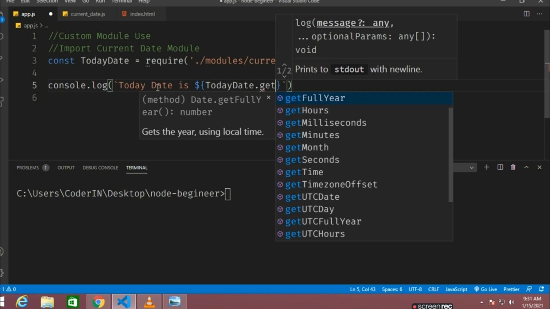Open Google Chrome from the taskbar

pyautogui.click(x=98, y=302)
